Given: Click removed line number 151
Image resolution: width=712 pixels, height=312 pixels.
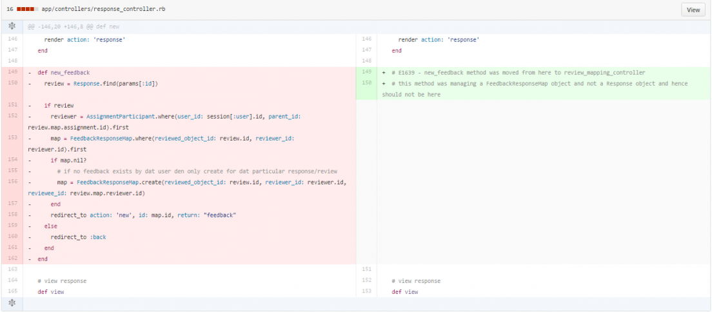Looking at the screenshot, I should 12,105.
